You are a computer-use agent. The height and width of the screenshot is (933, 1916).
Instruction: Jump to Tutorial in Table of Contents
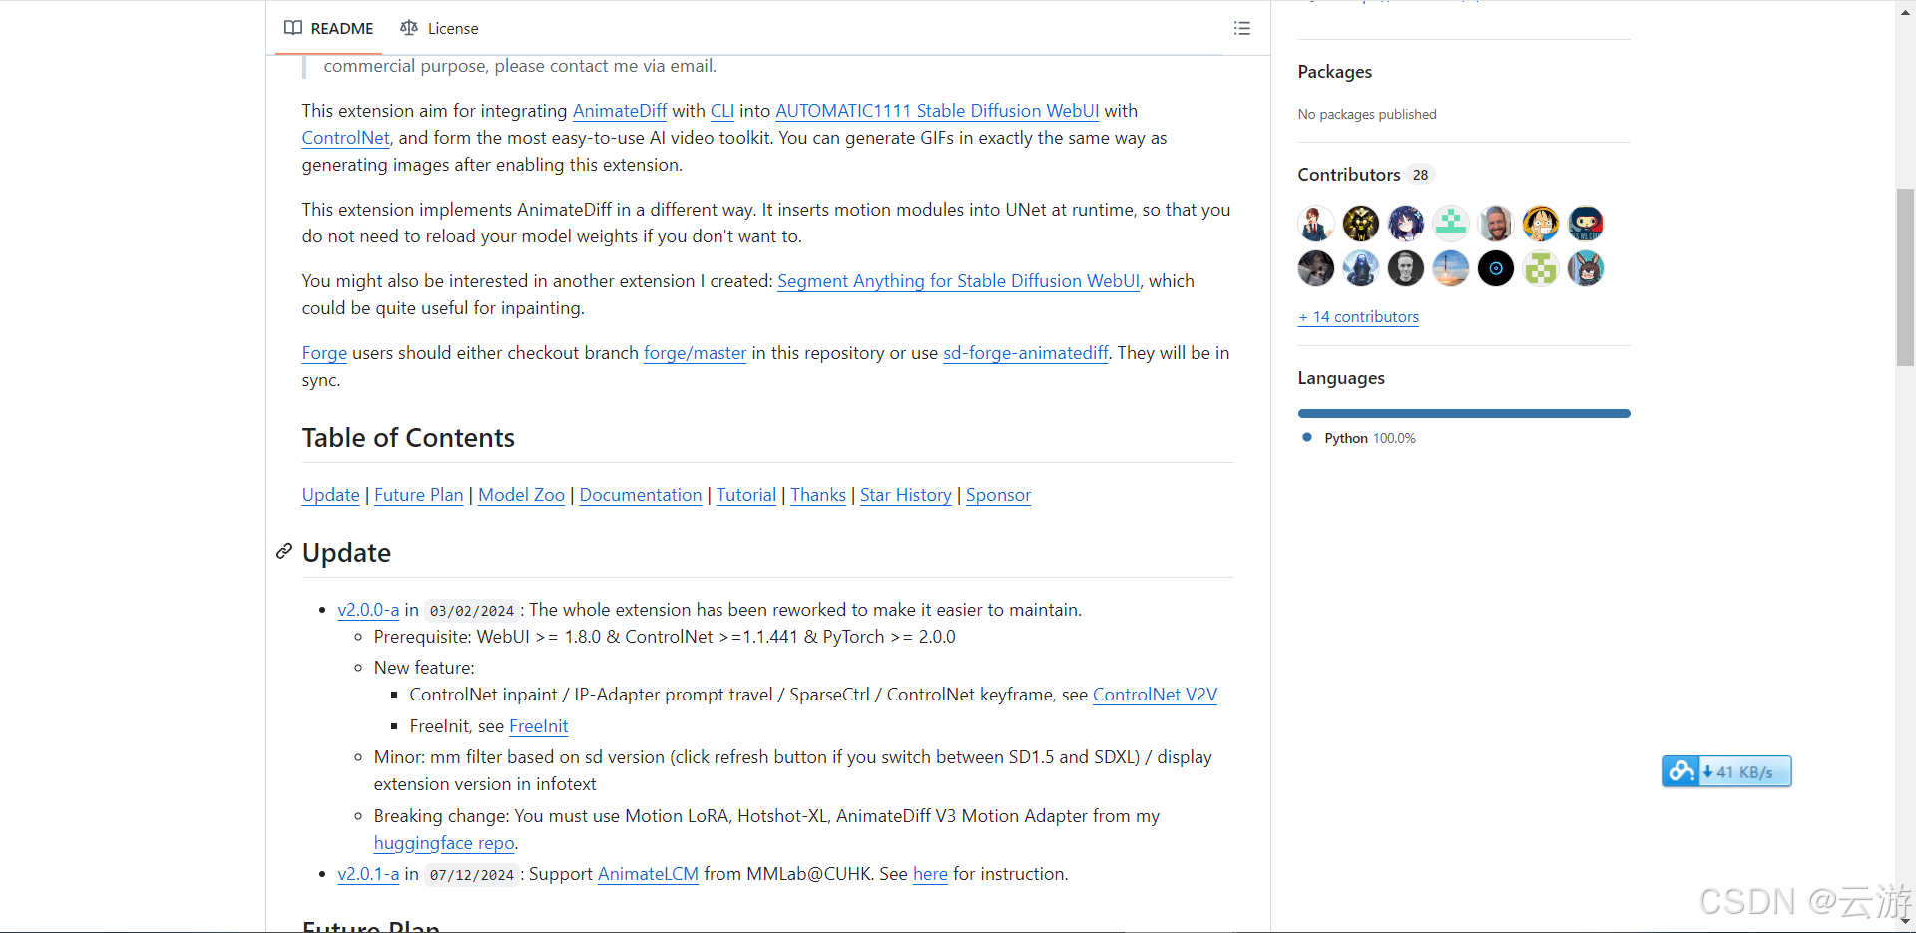click(746, 495)
